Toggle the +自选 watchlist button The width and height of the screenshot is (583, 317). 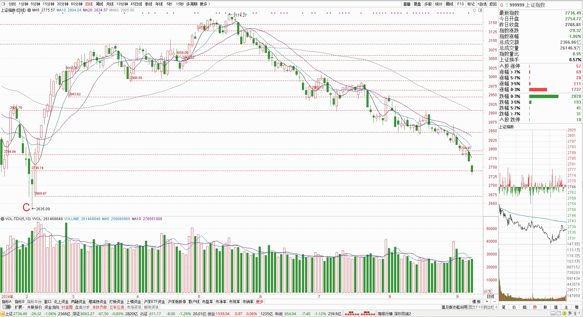[x=482, y=4]
